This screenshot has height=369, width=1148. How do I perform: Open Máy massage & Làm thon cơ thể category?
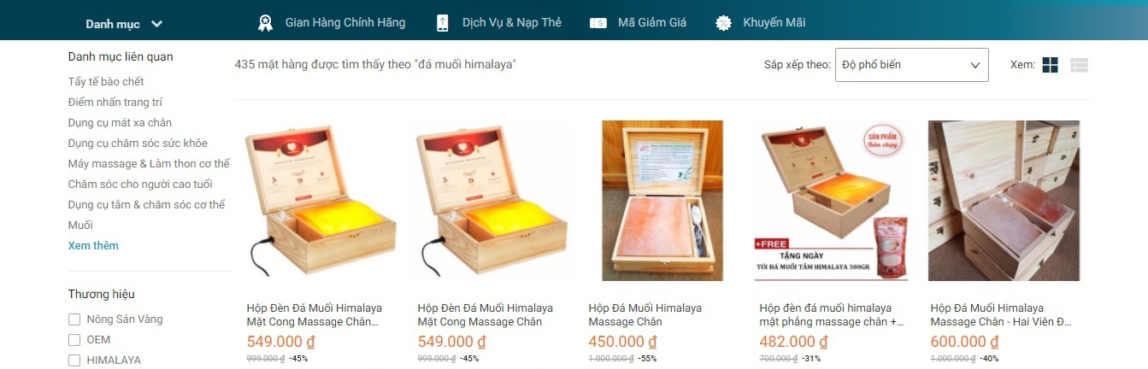(x=149, y=164)
